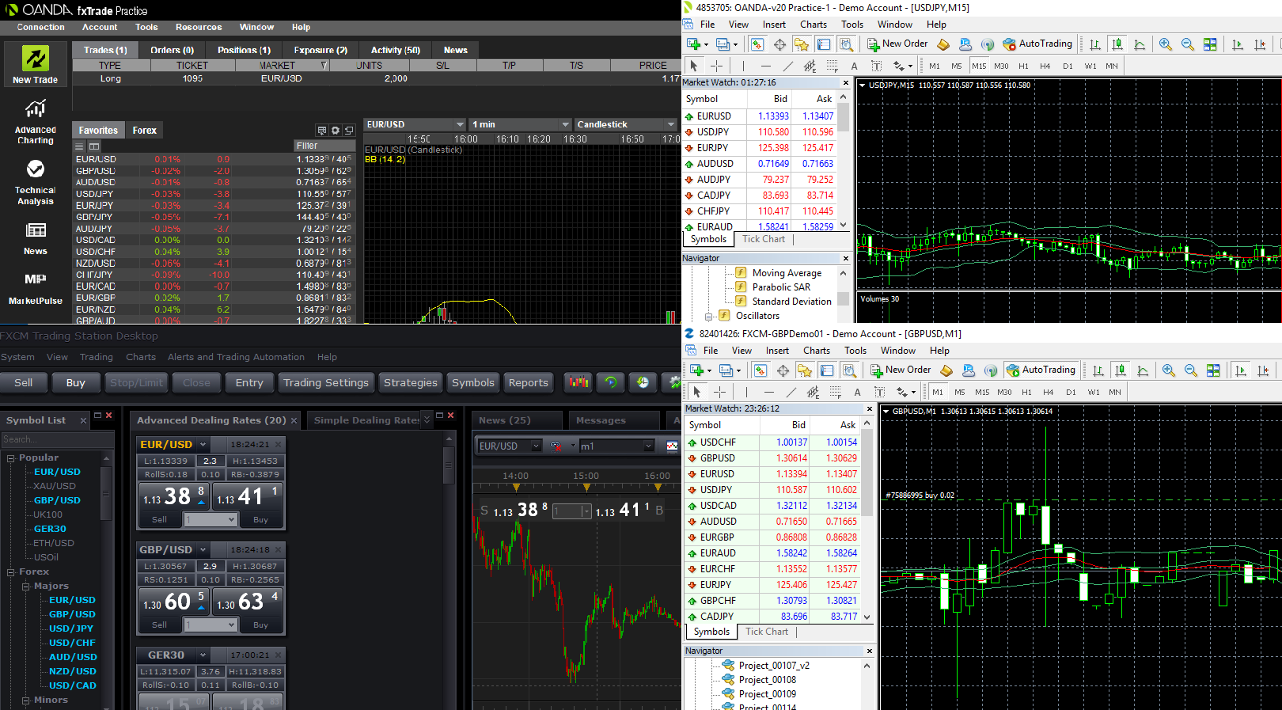Open EUR/USD instrument dropdown in fxTrade chart
This screenshot has width=1282, height=710.
pos(460,124)
